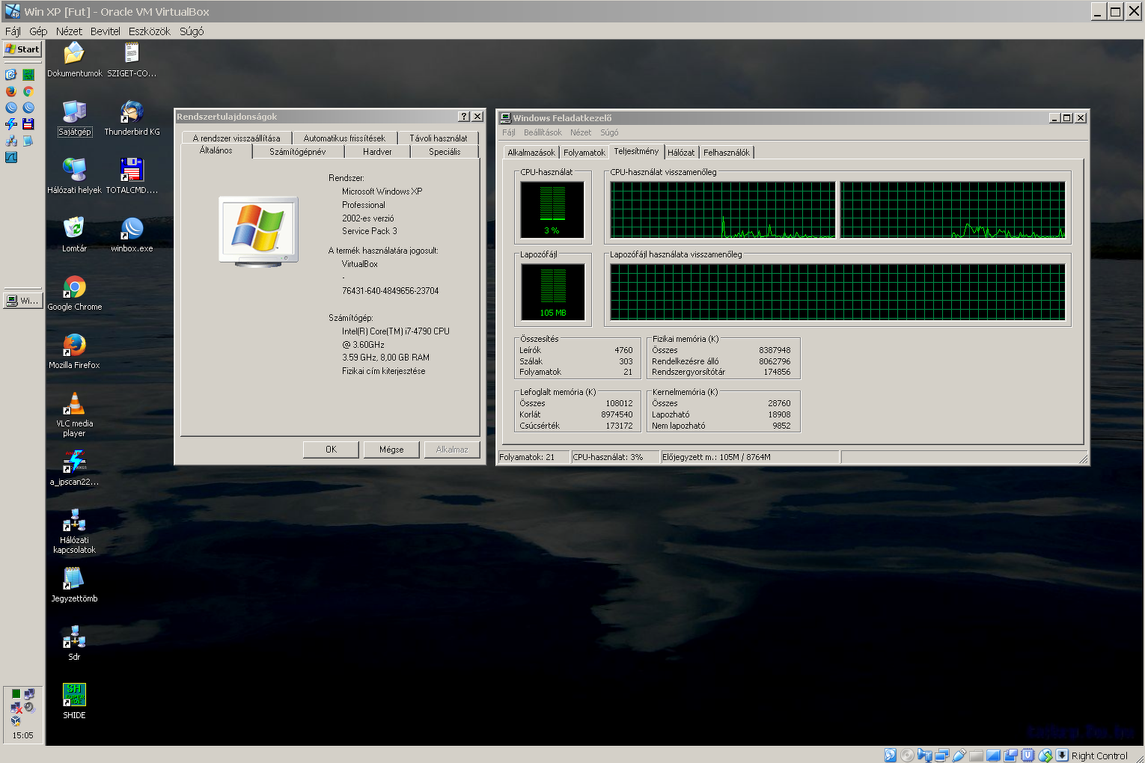Click the speaker volume icon in system tray

click(x=29, y=708)
